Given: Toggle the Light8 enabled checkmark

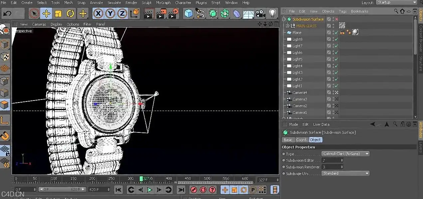Looking at the screenshot, I should pos(336,39).
